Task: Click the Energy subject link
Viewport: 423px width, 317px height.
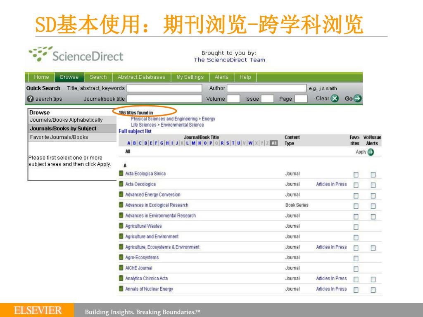Action: 209,119
